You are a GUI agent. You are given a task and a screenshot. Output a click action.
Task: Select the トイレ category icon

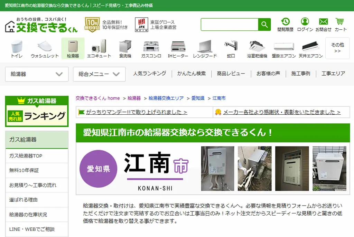(x=17, y=49)
